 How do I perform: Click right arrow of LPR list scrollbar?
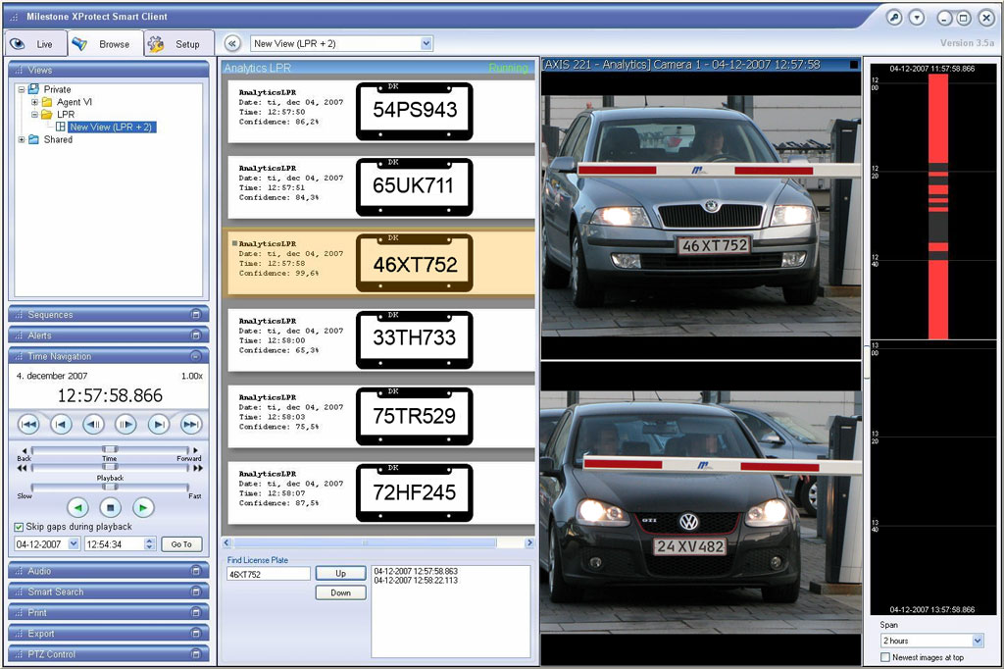pos(529,542)
